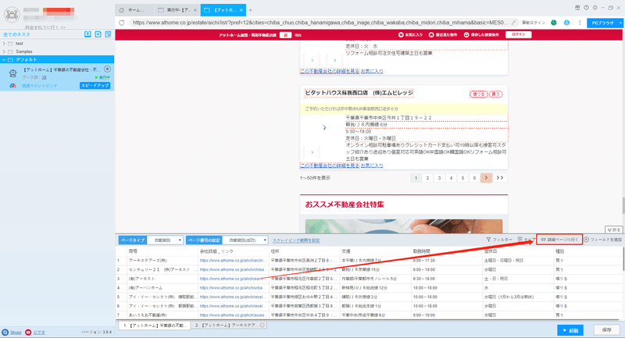
Task: Close the active アットホーム browser tab
Action: (x=241, y=10)
